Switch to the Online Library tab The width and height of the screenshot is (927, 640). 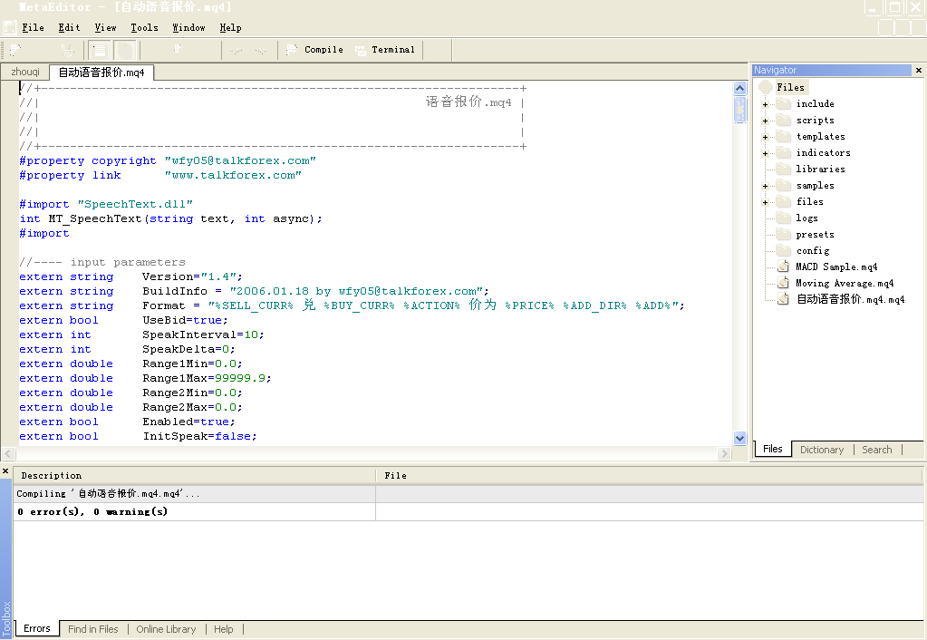tap(166, 629)
